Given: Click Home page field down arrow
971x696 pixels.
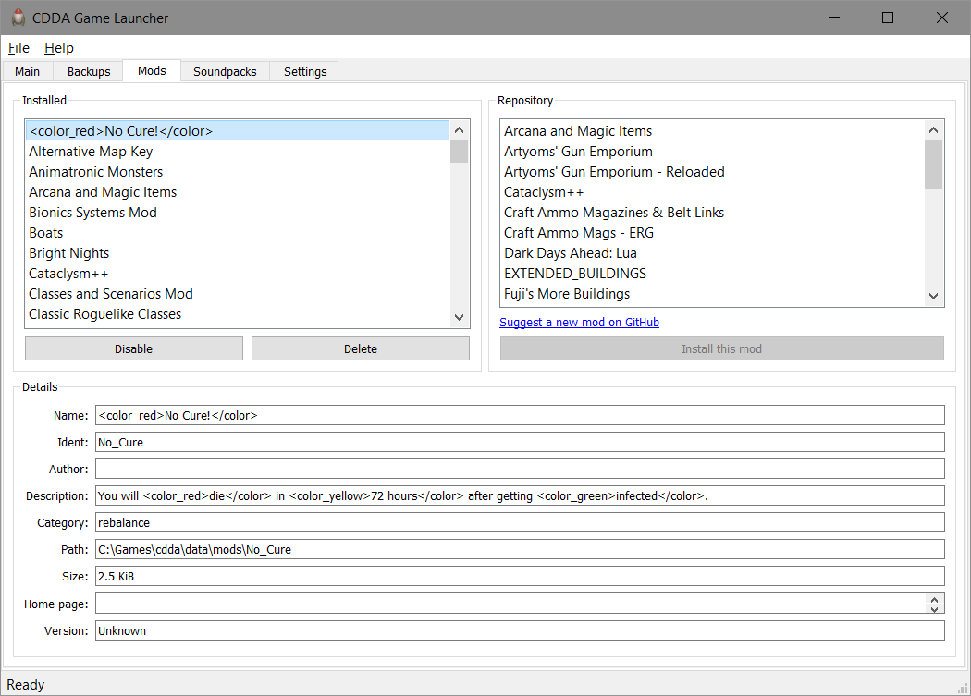Looking at the screenshot, I should click(x=934, y=609).
